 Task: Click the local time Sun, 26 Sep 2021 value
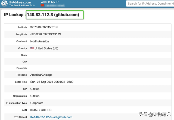52,82
